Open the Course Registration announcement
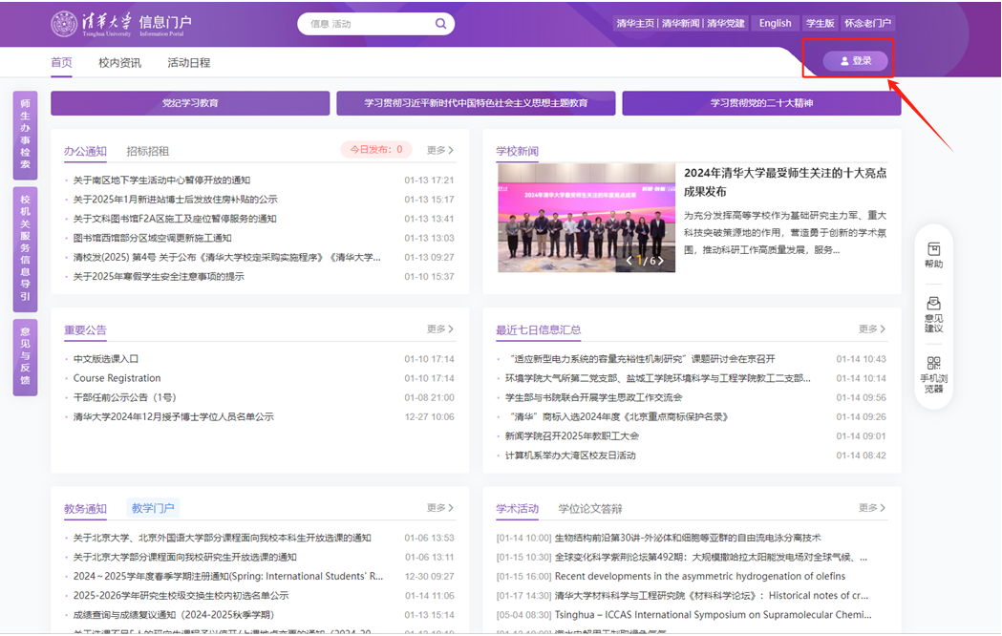The image size is (1002, 636). (x=117, y=378)
